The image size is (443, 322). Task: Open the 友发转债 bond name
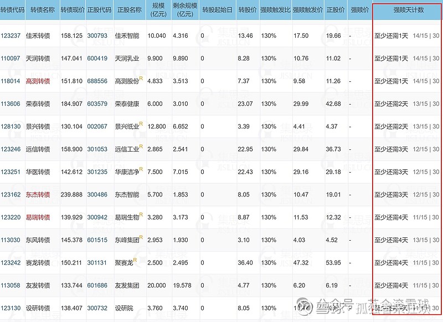point(38,285)
